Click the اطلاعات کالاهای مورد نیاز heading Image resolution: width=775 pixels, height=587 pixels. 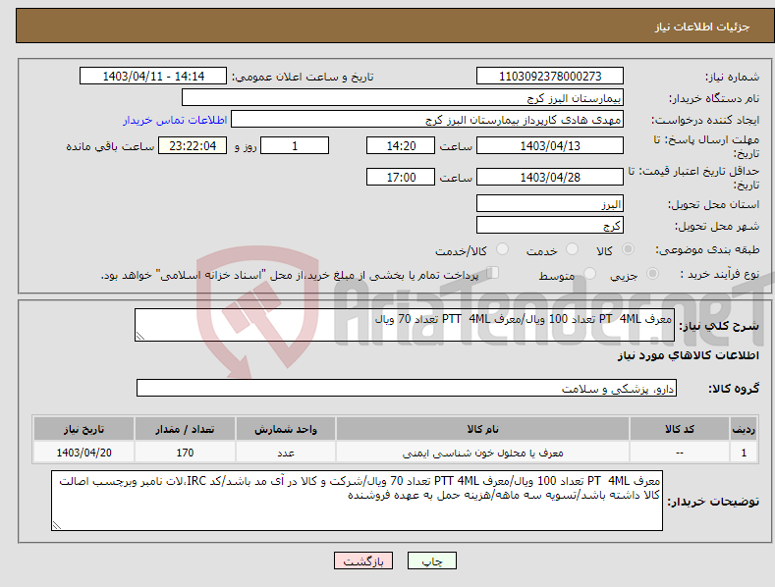(688, 355)
